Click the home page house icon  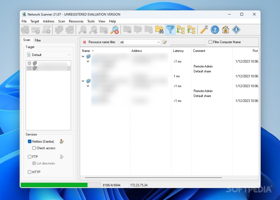pyautogui.click(x=226, y=30)
